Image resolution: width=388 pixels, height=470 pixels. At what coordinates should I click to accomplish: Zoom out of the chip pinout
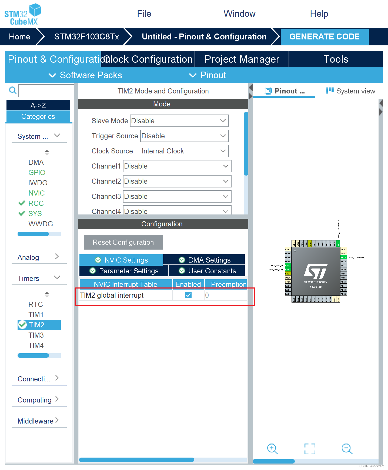pos(347,449)
